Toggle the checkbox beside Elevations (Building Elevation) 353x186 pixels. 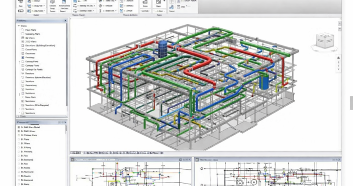tap(23, 46)
